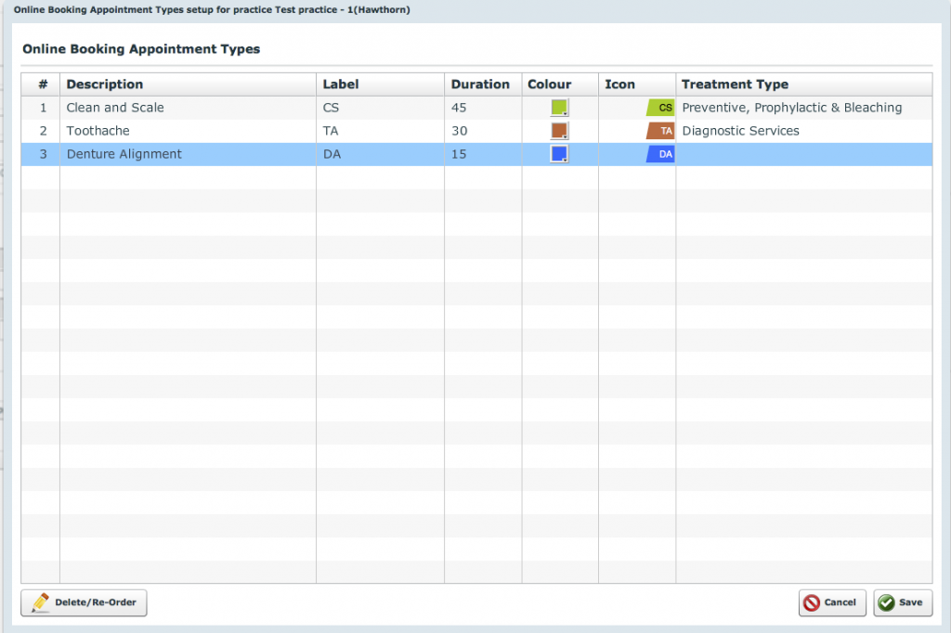Open colour picker for Denture Alignment

559,154
